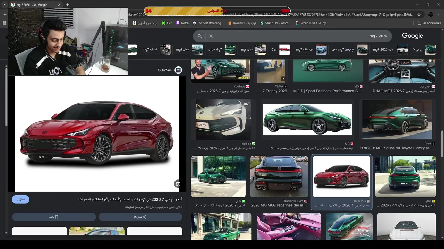Click 'PRICED: MG 7 guns for Toyota Camry' caption

click(397, 148)
